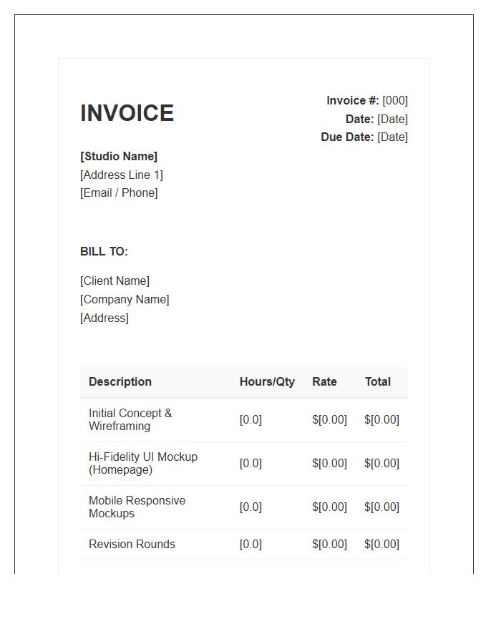Click the [Address Line 1] placeholder
Viewport: 501px width, 644px height.
tap(122, 175)
